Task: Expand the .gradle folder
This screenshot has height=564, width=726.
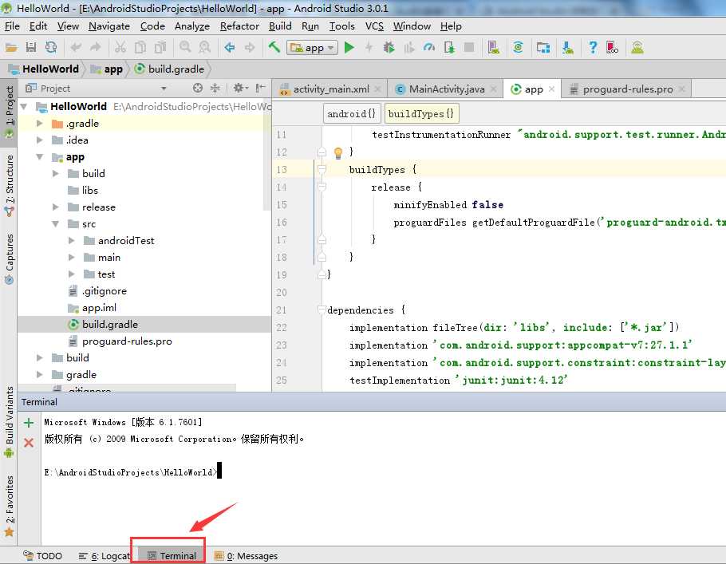Action: click(x=39, y=124)
